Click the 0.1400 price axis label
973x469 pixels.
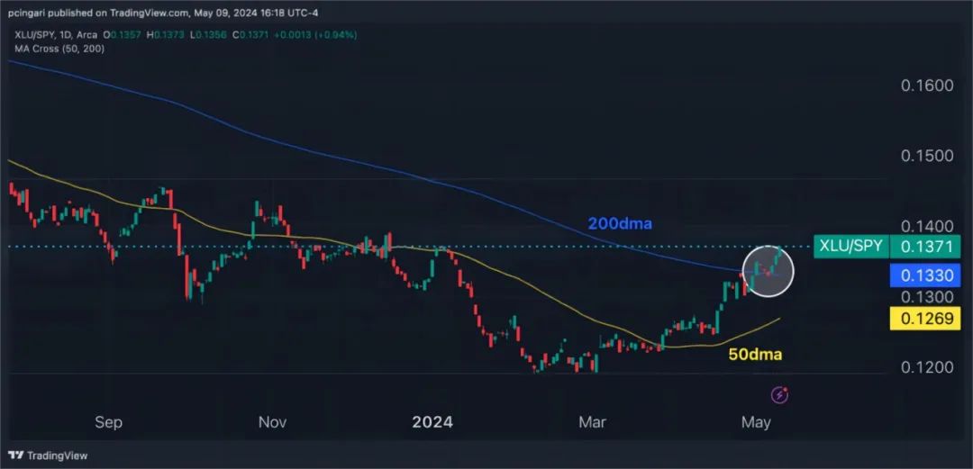click(927, 225)
